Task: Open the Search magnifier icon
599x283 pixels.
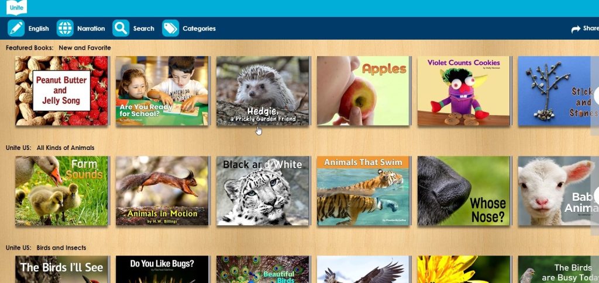Action: (121, 28)
